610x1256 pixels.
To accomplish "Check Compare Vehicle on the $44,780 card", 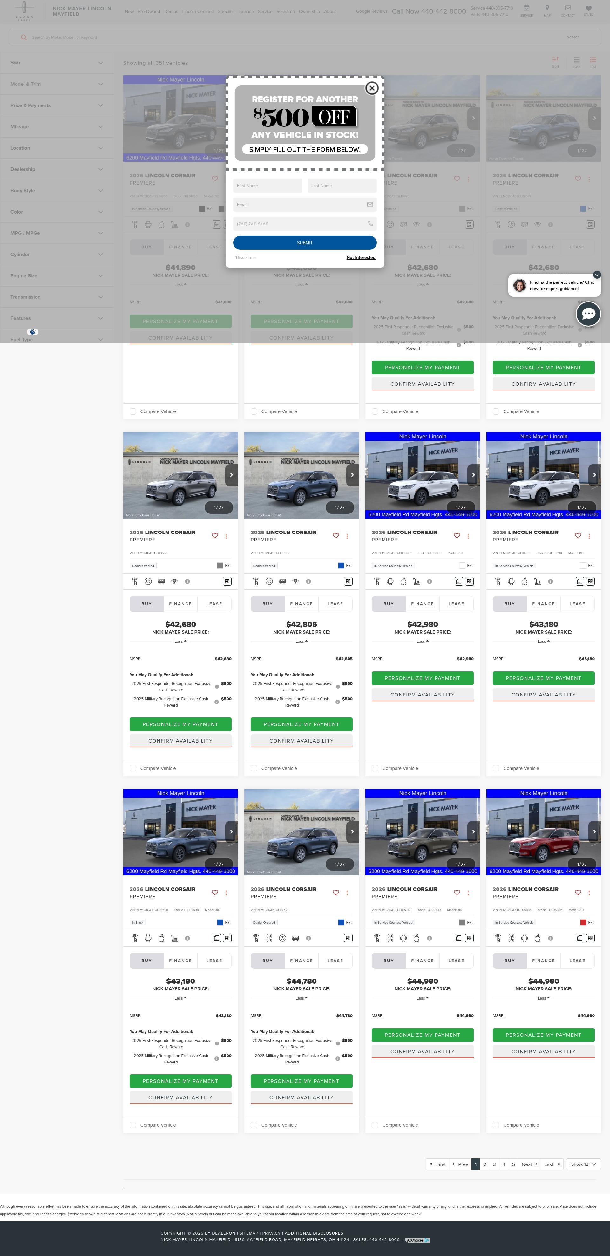I will 254,1125.
